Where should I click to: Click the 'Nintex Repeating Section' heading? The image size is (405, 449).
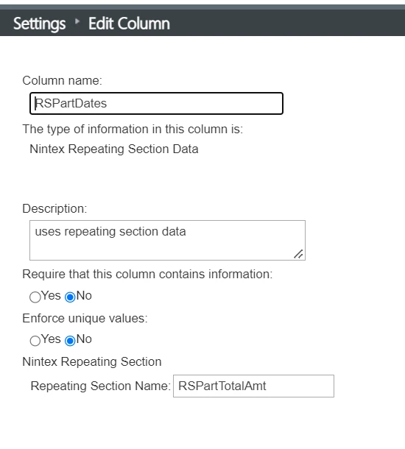click(x=92, y=362)
